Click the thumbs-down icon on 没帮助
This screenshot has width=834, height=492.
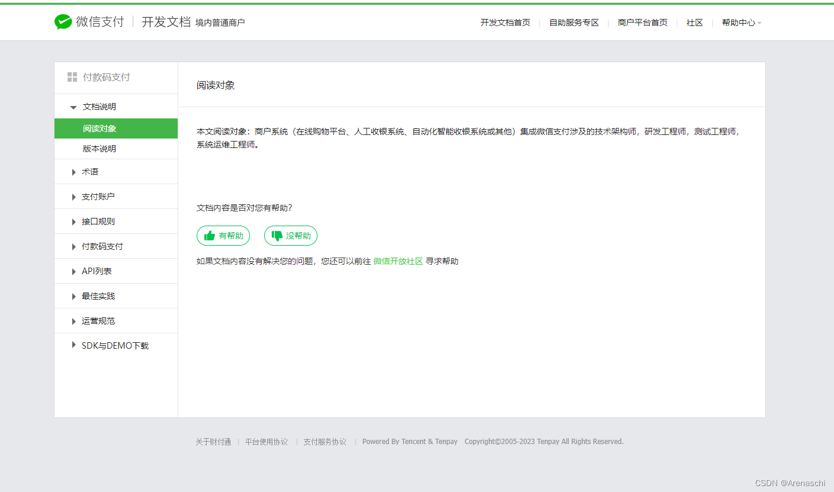(x=277, y=235)
